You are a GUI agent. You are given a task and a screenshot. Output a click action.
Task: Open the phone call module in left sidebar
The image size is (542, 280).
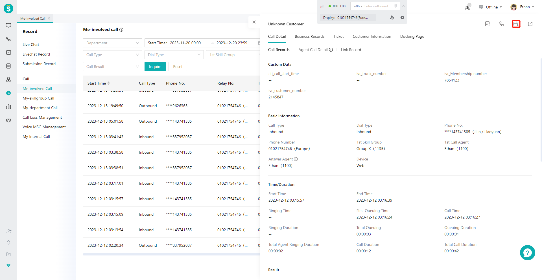click(x=8, y=39)
